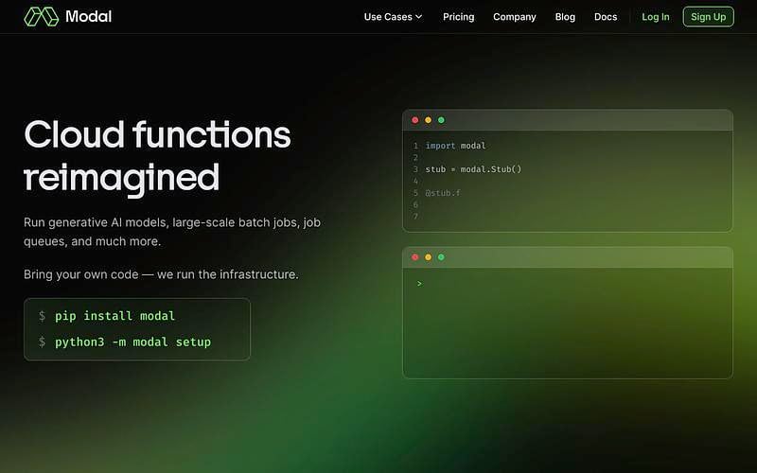Image resolution: width=757 pixels, height=473 pixels.
Task: Click the 'stub = modal.Stub()' code line
Action: (x=473, y=169)
